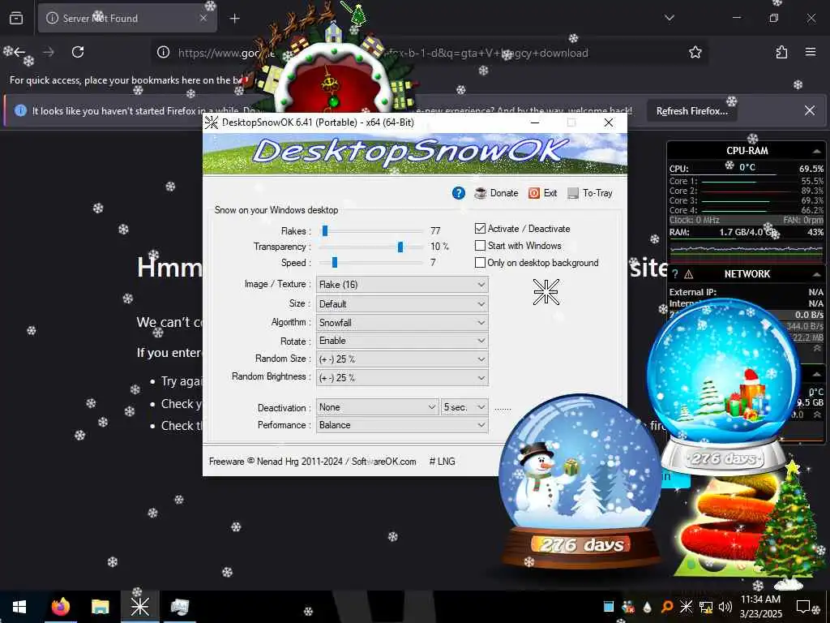Show site information icon in Firefox address bar

(164, 52)
